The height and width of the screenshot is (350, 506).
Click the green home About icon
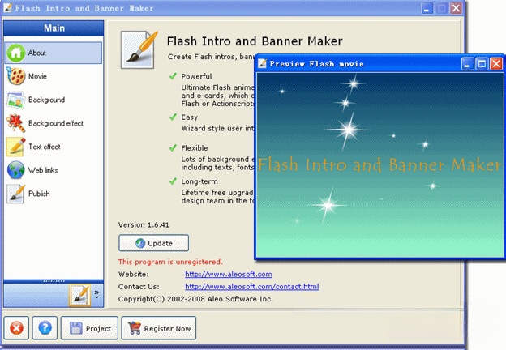point(15,53)
